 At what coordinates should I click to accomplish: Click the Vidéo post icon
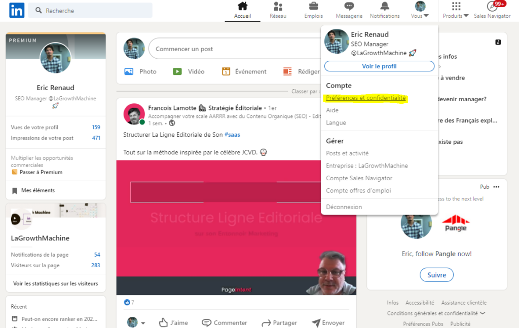[x=189, y=71]
